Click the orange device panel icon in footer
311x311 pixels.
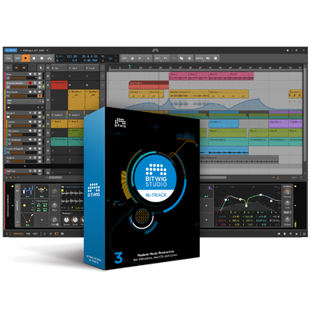click(x=57, y=234)
